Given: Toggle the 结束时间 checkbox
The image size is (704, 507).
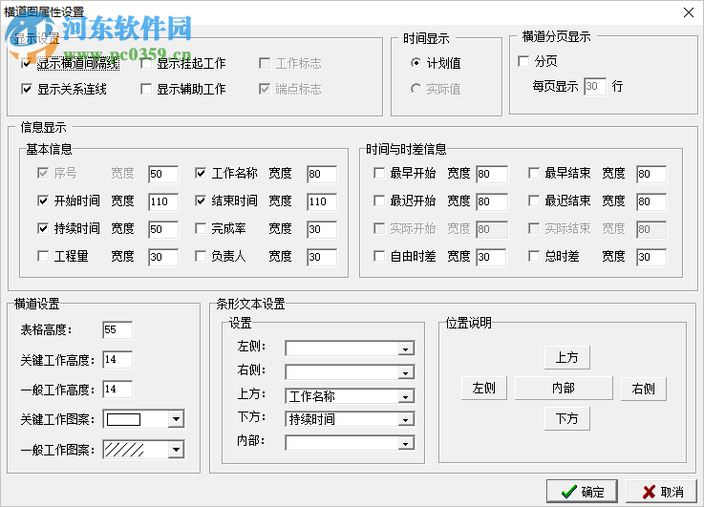Looking at the screenshot, I should (x=201, y=201).
